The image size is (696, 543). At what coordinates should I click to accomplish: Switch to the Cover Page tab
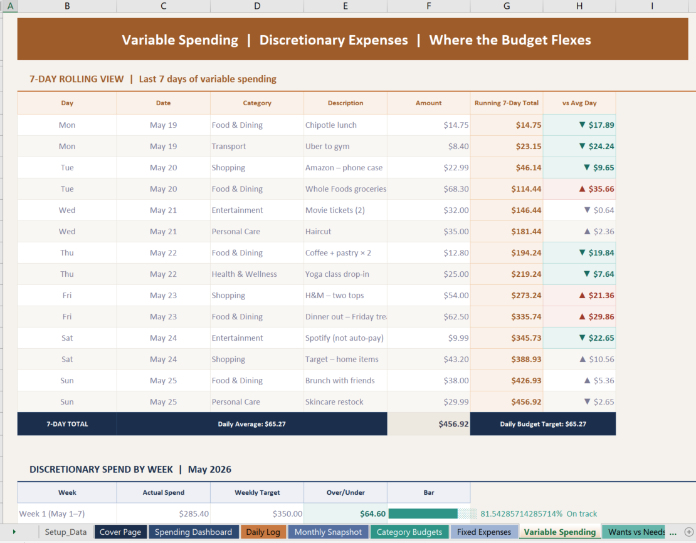tap(120, 532)
